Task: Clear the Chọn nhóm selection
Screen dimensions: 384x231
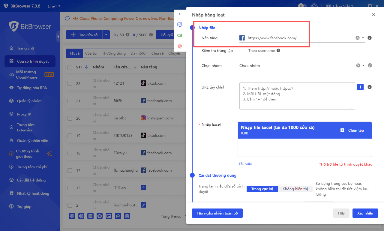Action: tap(358, 65)
